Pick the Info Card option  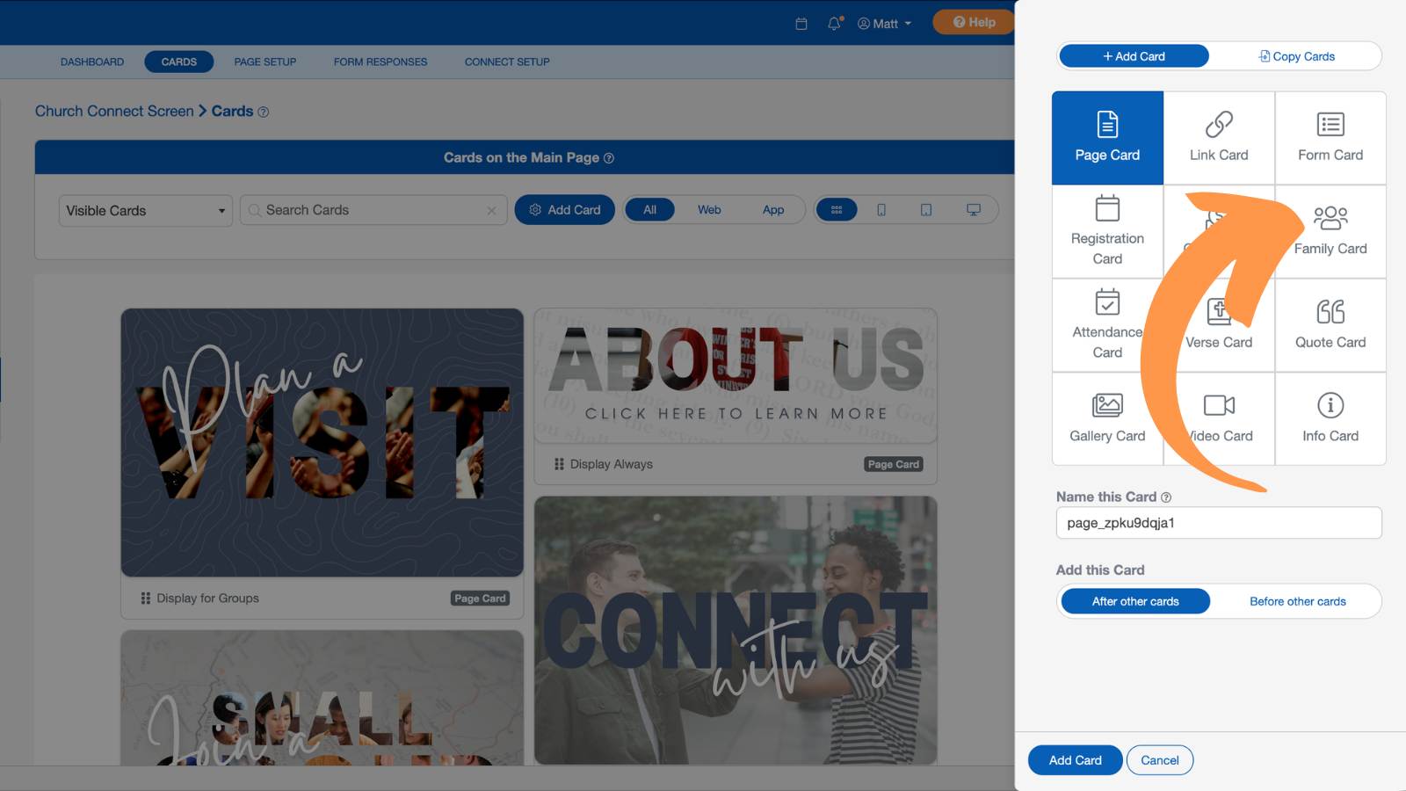click(1330, 418)
